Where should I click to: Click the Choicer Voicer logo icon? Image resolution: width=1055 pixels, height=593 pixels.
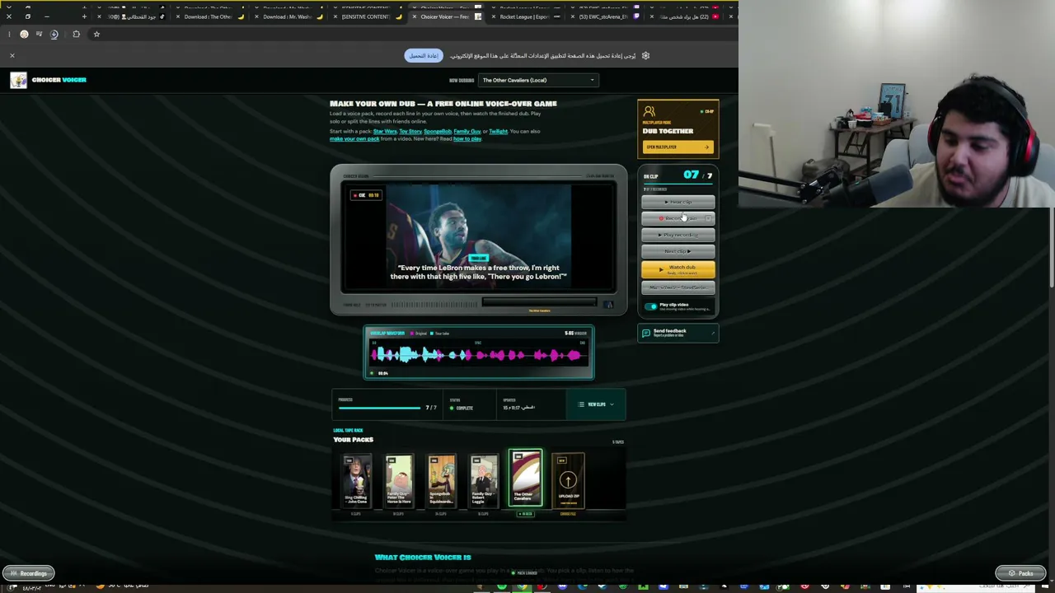[x=18, y=80]
